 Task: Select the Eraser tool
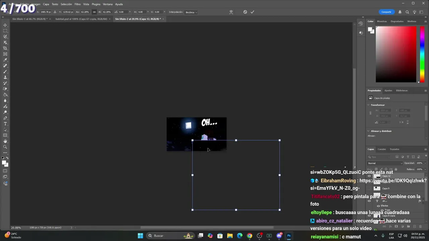pyautogui.click(x=5, y=89)
